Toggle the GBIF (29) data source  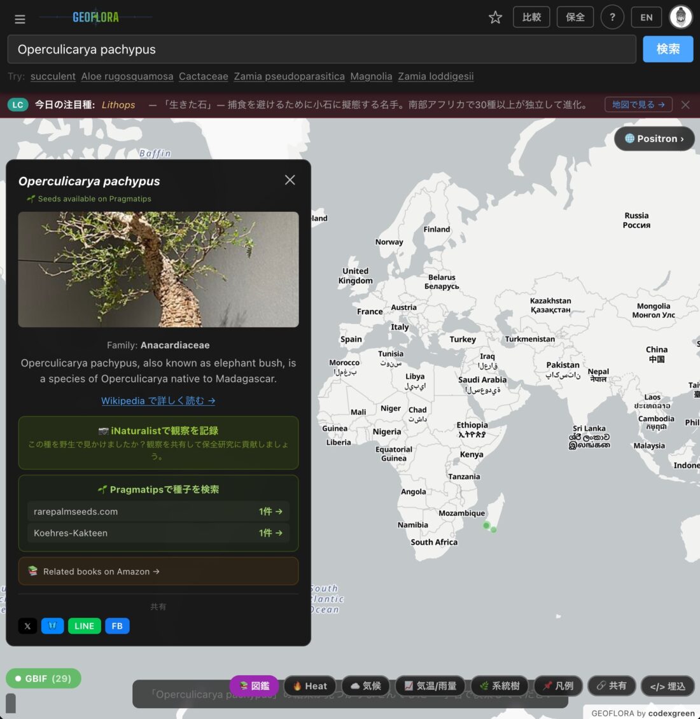pyautogui.click(x=43, y=679)
